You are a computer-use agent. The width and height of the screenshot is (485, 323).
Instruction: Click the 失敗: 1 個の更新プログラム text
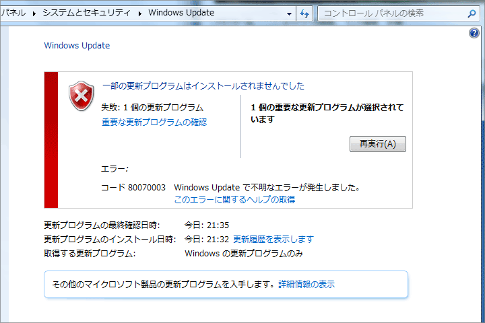click(152, 108)
